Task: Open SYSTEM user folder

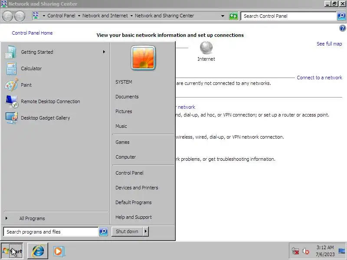Action: tap(124, 82)
